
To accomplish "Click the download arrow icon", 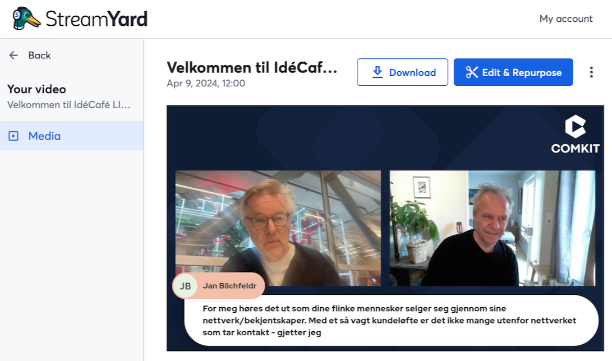I will tap(378, 72).
